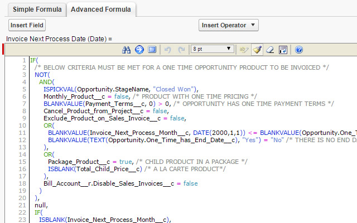357x223 pixels.
Task: Expand the 8 pt font size dropdown
Action: (x=212, y=50)
